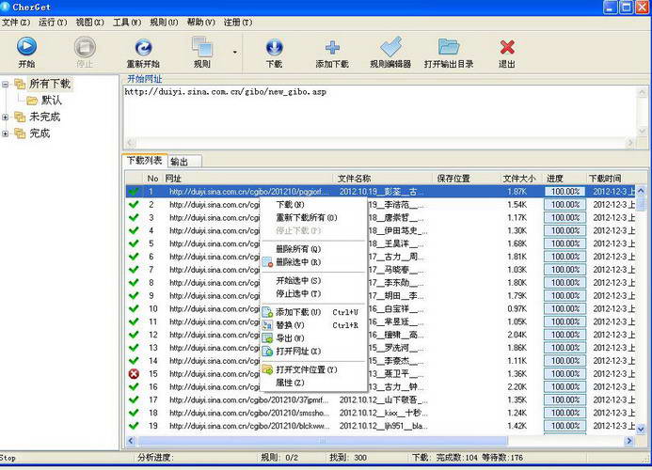
Task: Click the green checkmark on row 3
Action: coord(134,217)
